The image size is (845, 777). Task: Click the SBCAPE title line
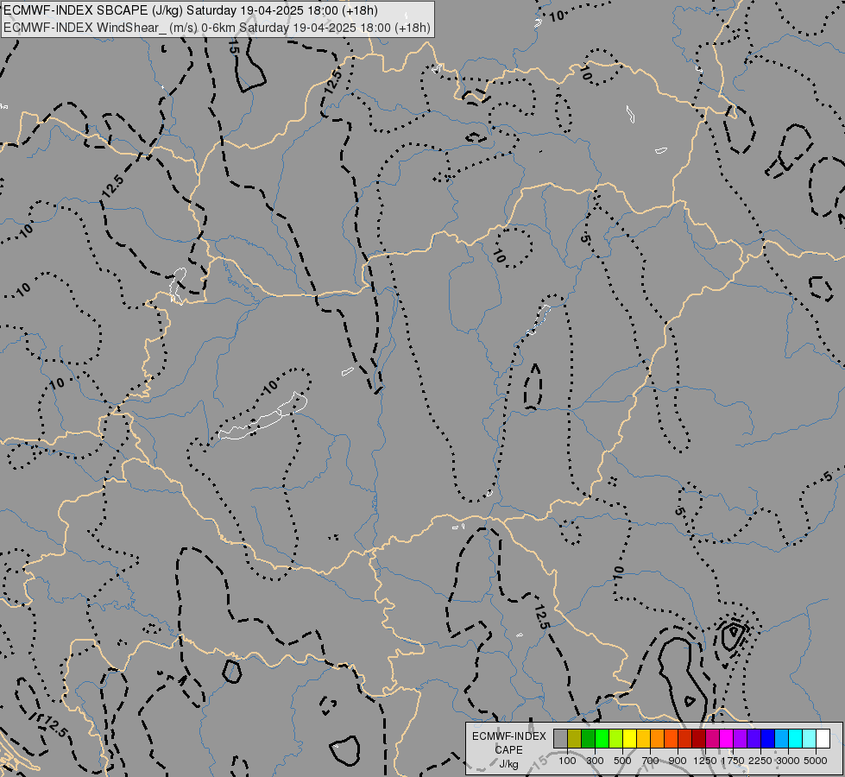191,10
